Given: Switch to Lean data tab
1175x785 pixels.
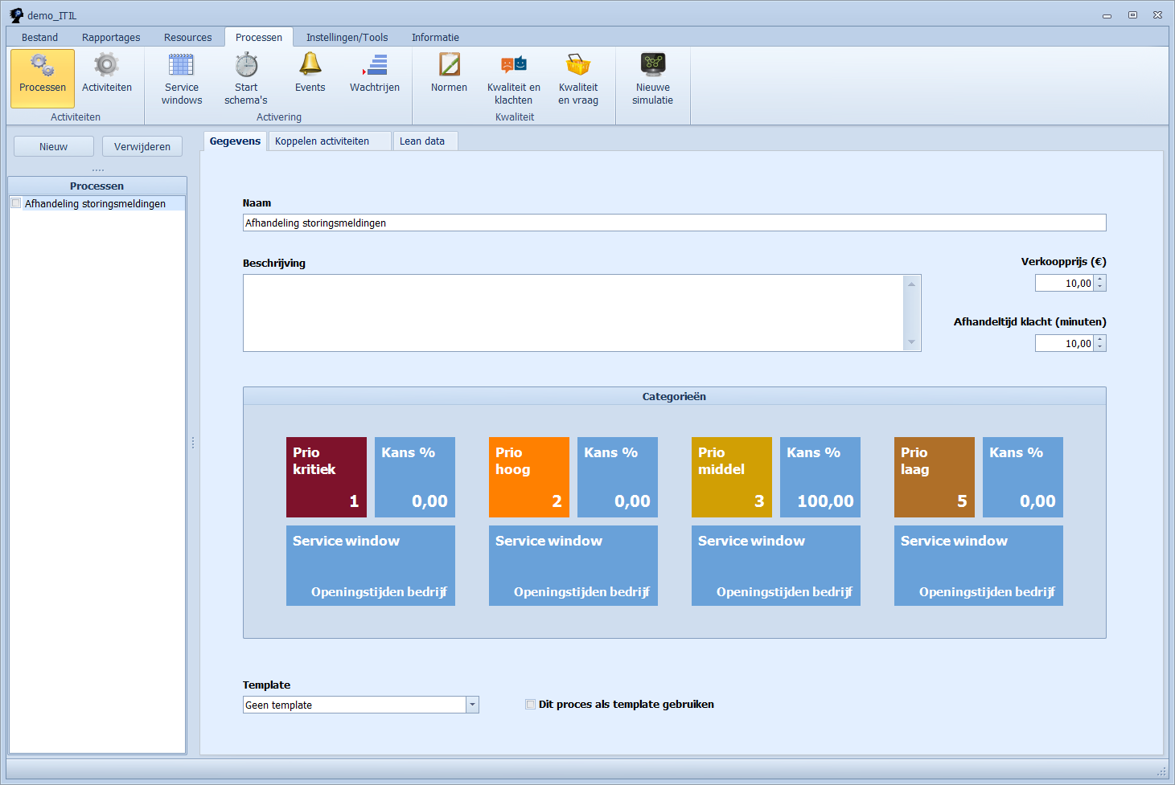Looking at the screenshot, I should 425,141.
